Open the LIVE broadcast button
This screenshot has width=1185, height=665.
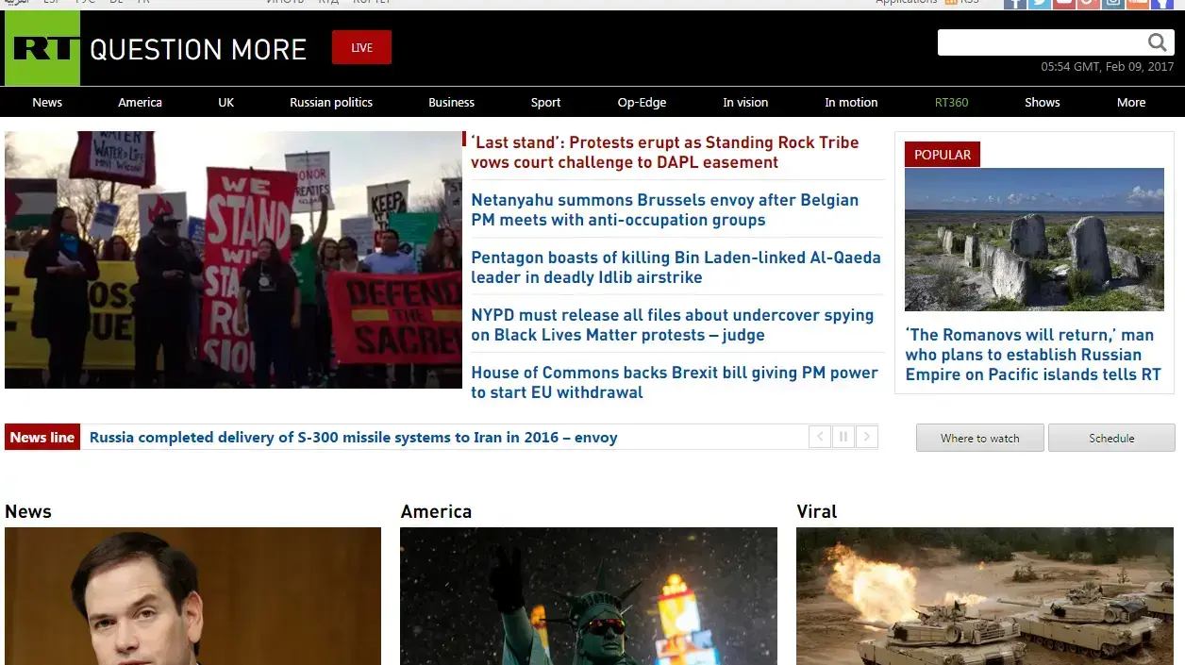[x=361, y=47]
